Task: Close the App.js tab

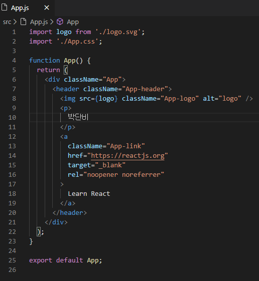Action: tap(47, 8)
